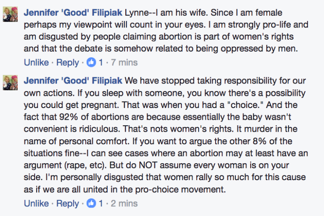Unlike the comment about stopped taking responsibility
This screenshot has width=324, height=216.
36,203
